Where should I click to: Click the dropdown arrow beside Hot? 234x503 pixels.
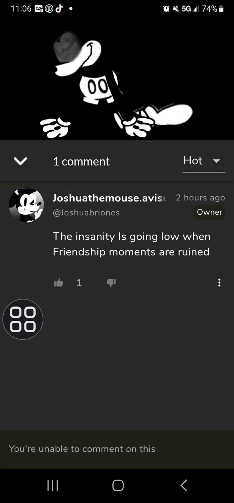(x=216, y=161)
